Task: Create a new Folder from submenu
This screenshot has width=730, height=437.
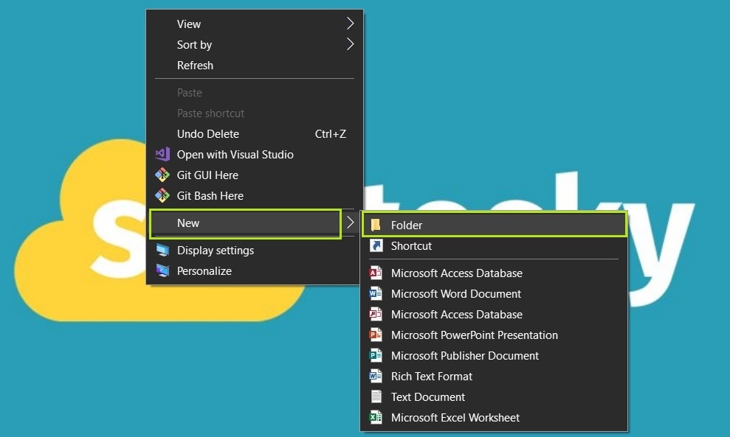Action: [494, 225]
